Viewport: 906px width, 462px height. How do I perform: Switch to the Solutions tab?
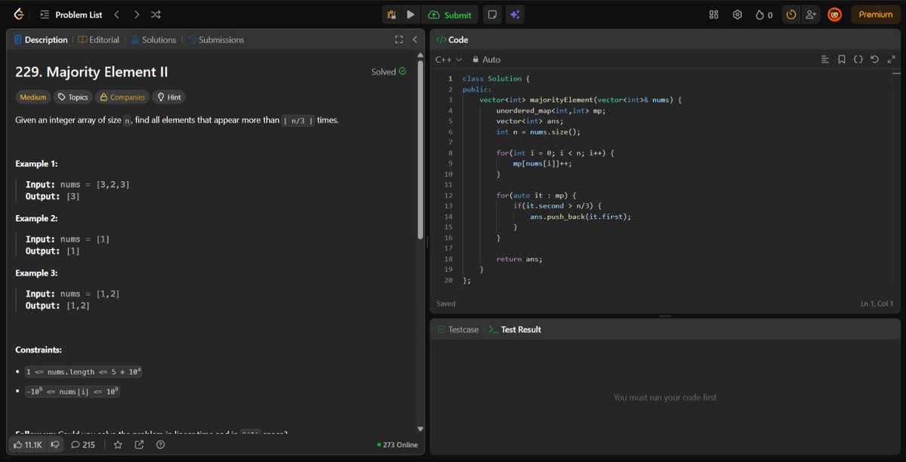[x=153, y=40]
